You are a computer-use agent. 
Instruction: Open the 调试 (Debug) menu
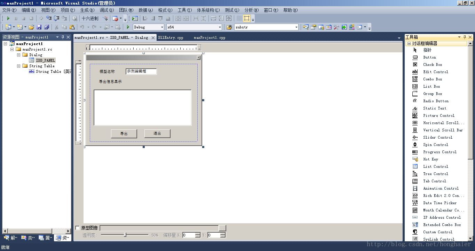(x=106, y=10)
